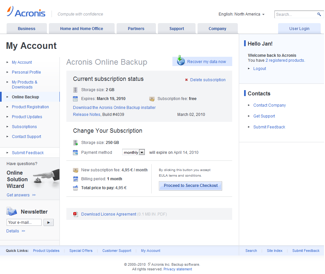Open Subscriptions in sidebar
This screenshot has height=274, width=325.
point(24,127)
